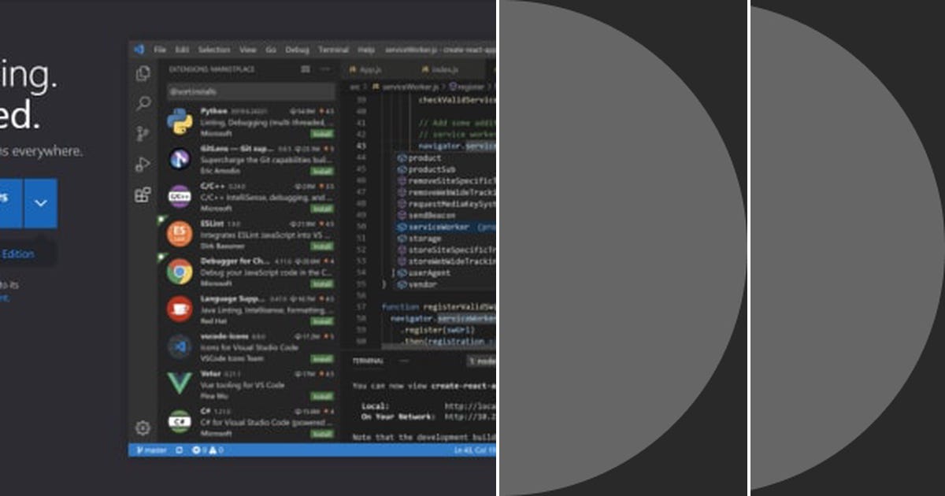This screenshot has height=496, width=945.
Task: Expand the download options chevron button
Action: click(40, 203)
